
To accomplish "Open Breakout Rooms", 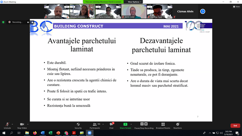I will coord(163,126).
